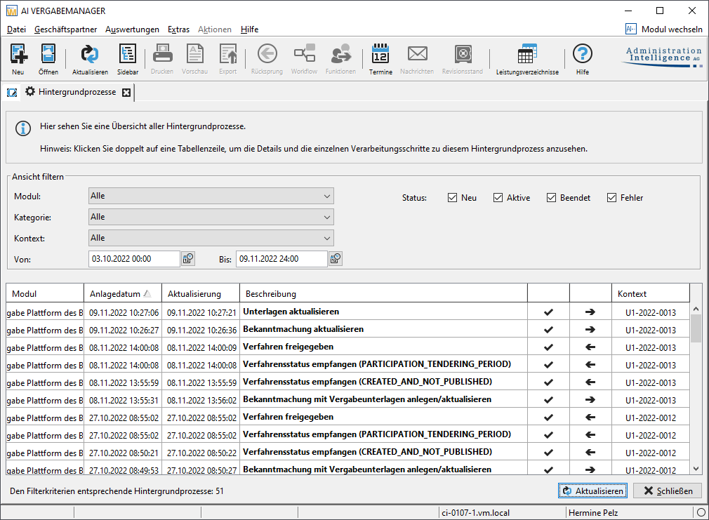Click the info icon beside the overview text
709x520 pixels.
[x=23, y=128]
